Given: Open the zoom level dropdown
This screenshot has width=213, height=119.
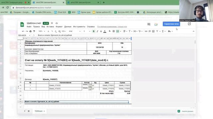Looking at the screenshot, I should coord(42,31).
